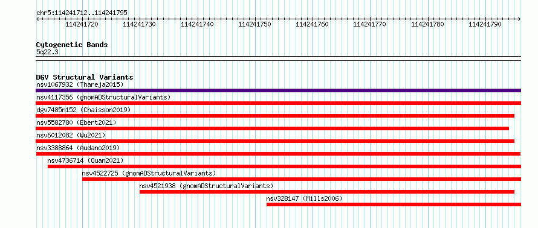This screenshot has height=228, width=538.
Task: Click the red nsv6012082 variant bar
Action: [275, 141]
